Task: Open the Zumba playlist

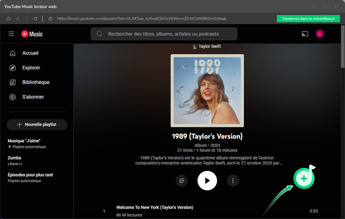Action: click(15, 161)
